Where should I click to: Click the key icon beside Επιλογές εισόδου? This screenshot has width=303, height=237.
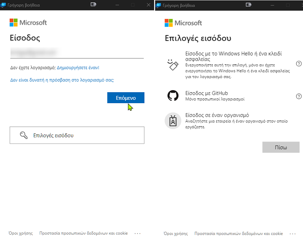click(x=24, y=135)
